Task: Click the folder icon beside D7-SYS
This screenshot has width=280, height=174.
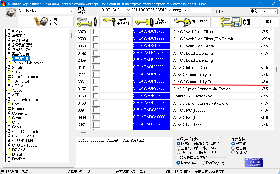Action: pos(9,150)
